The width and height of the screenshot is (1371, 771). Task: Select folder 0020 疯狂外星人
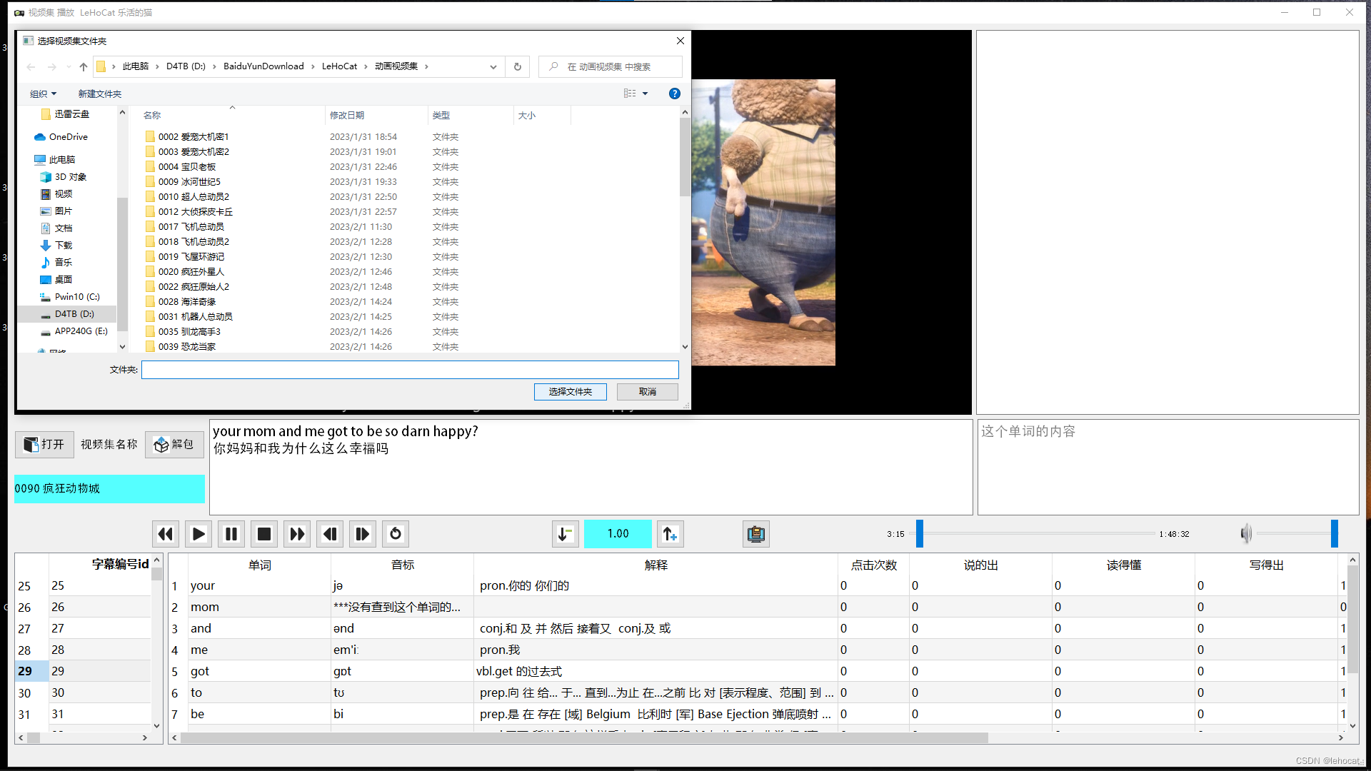click(191, 272)
